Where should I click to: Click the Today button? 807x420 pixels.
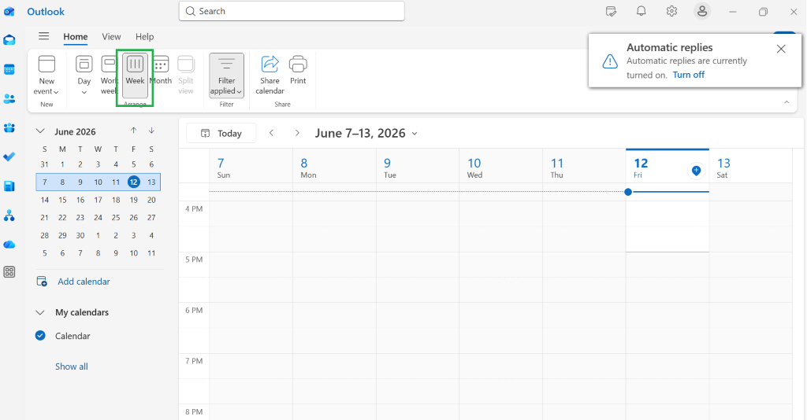click(x=221, y=133)
